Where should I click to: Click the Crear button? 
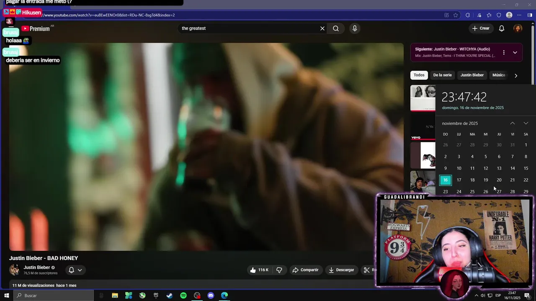480,28
